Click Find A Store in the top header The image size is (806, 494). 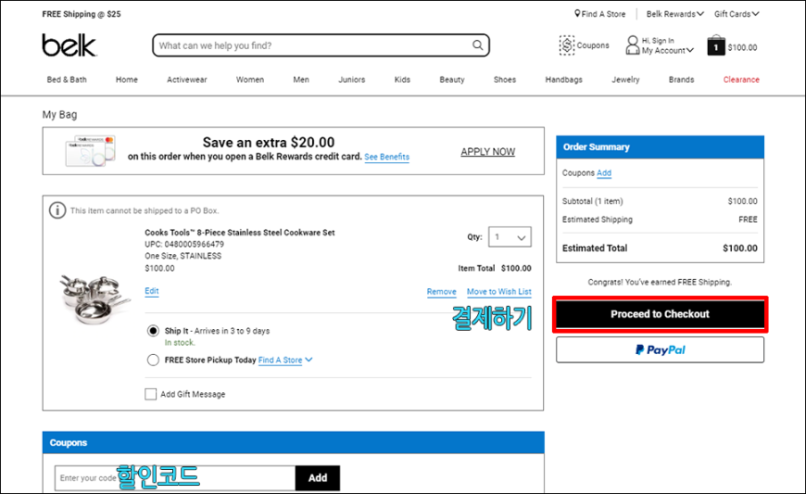point(603,14)
